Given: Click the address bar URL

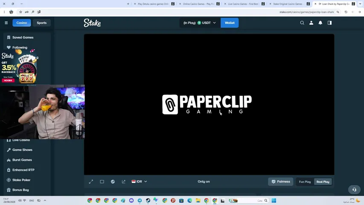Looking at the screenshot, I should coord(306,12).
